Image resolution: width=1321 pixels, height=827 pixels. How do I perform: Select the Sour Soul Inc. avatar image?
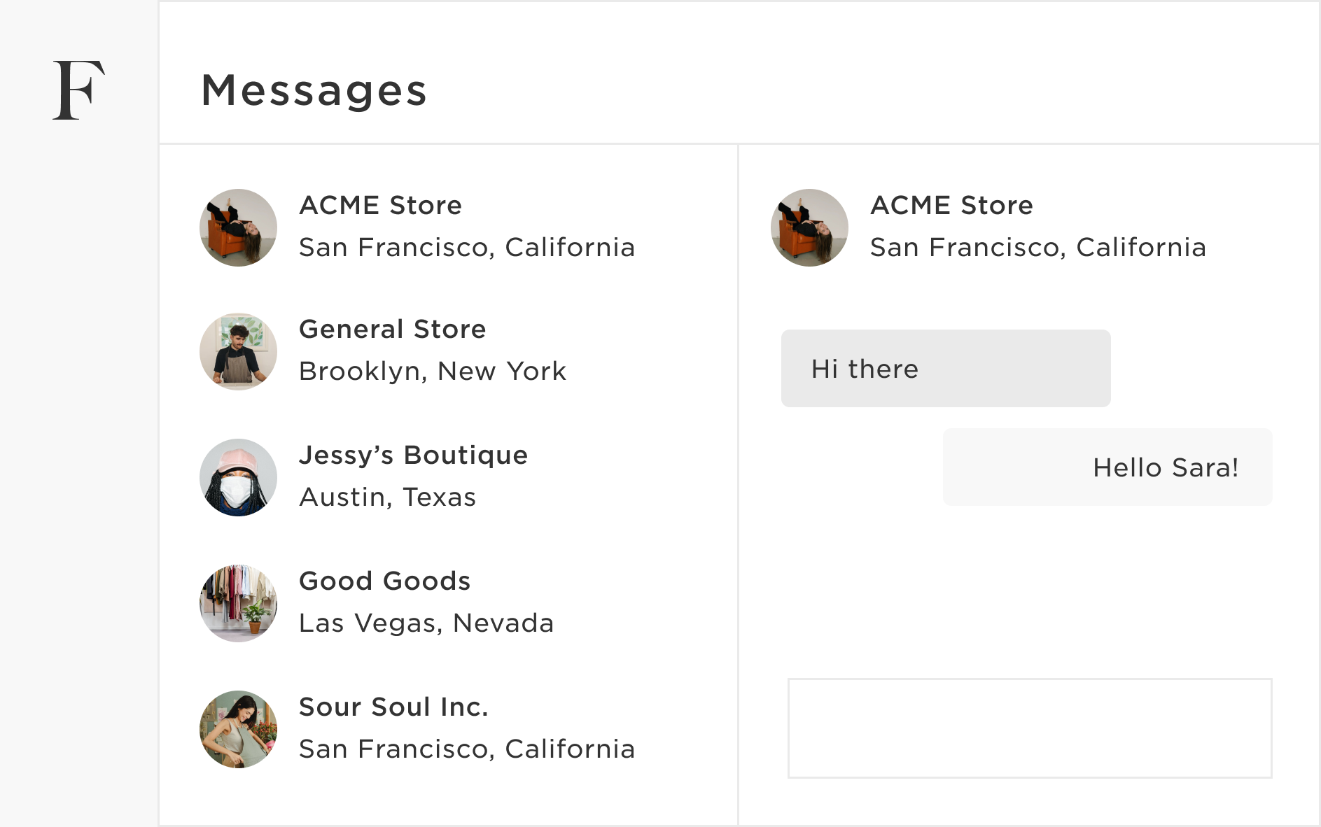[x=238, y=729]
